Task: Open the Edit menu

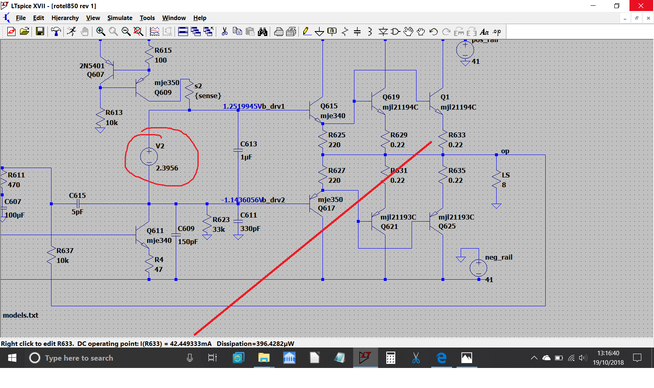Action: pos(38,18)
